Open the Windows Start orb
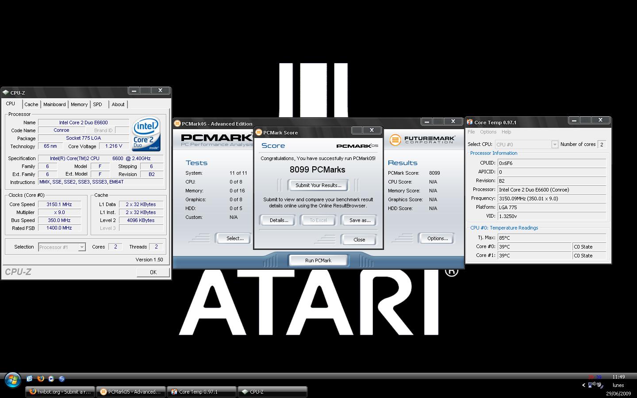The image size is (637, 398). coord(12,379)
